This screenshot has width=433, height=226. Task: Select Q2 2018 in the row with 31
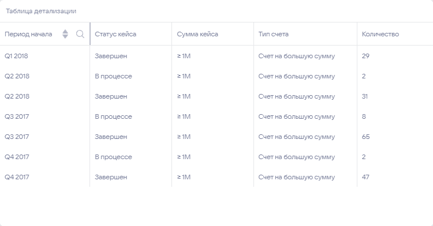pos(17,96)
